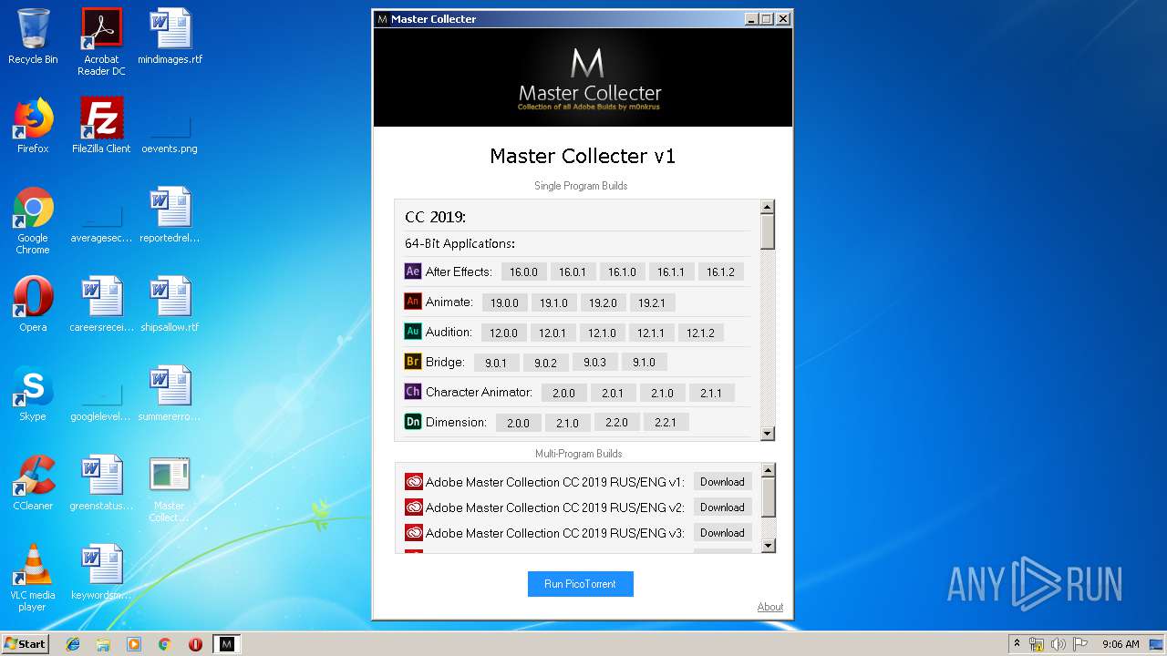Open FileZilla Client desktop shortcut

click(x=101, y=126)
